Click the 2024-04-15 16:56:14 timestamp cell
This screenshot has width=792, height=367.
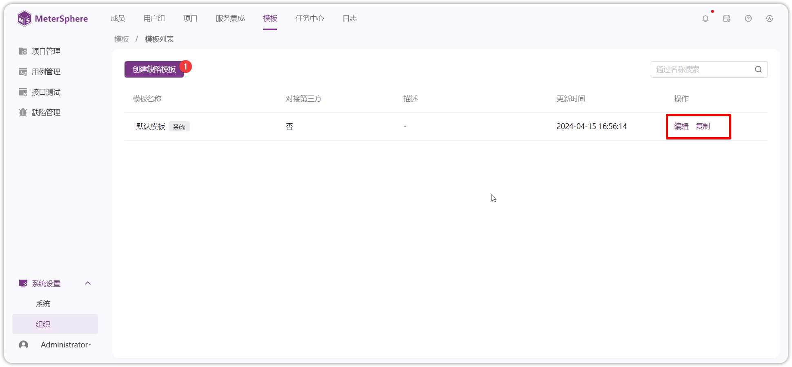coord(592,127)
